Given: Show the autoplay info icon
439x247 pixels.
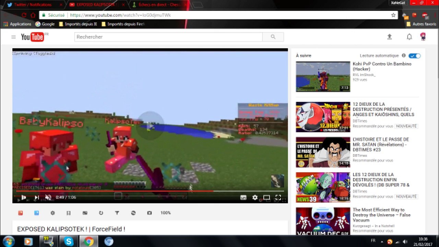Looking at the screenshot, I should click(404, 56).
